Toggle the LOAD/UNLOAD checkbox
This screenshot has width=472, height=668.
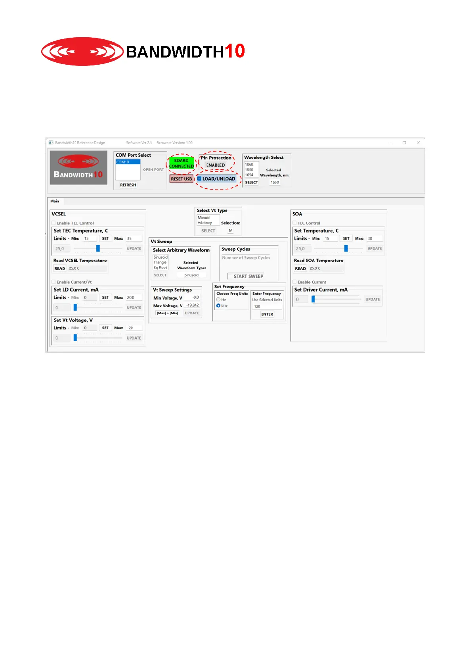tap(199, 179)
